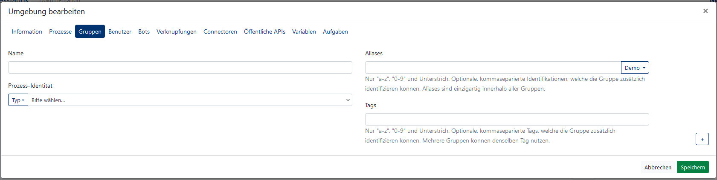Close the Umgebung bearbeiten dialog
Viewport: 717px width, 180px height.
pyautogui.click(x=705, y=11)
